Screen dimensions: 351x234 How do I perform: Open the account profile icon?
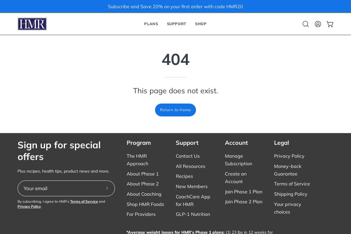[318, 24]
